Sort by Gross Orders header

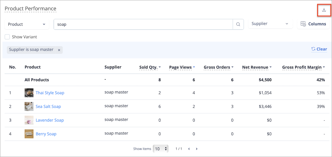coord(218,67)
